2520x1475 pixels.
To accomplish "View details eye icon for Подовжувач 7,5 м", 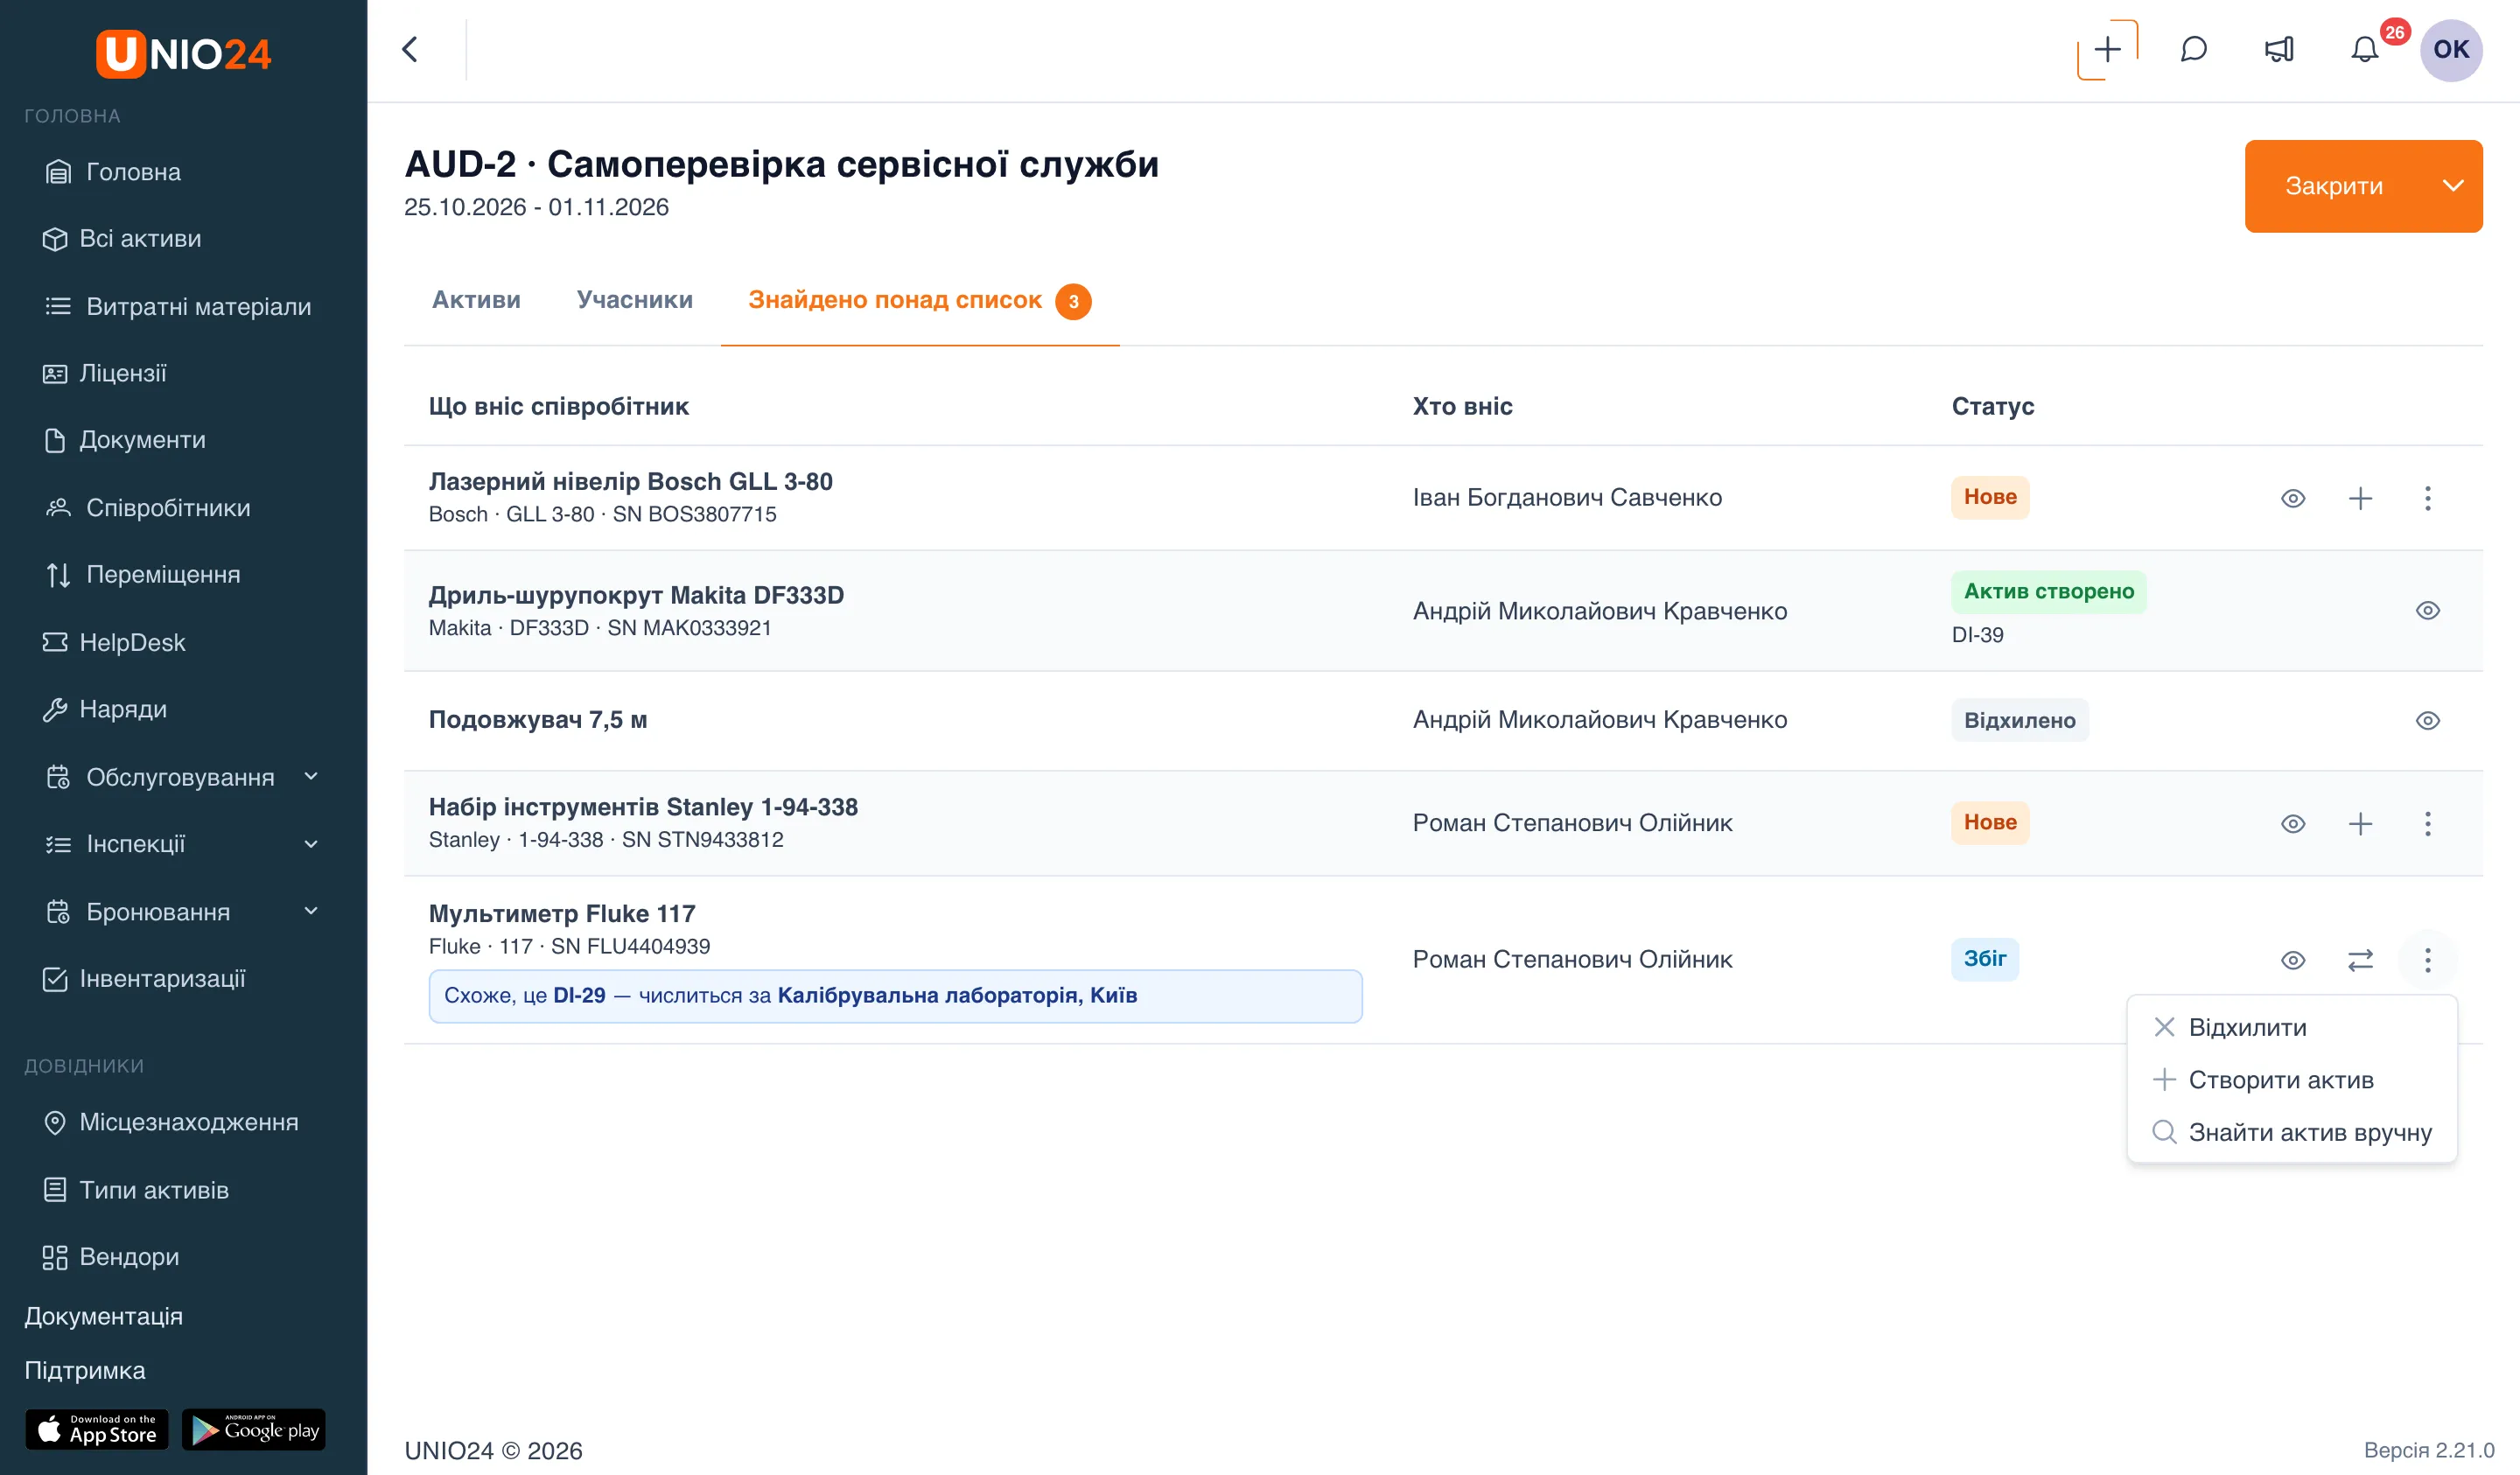I will tap(2427, 720).
